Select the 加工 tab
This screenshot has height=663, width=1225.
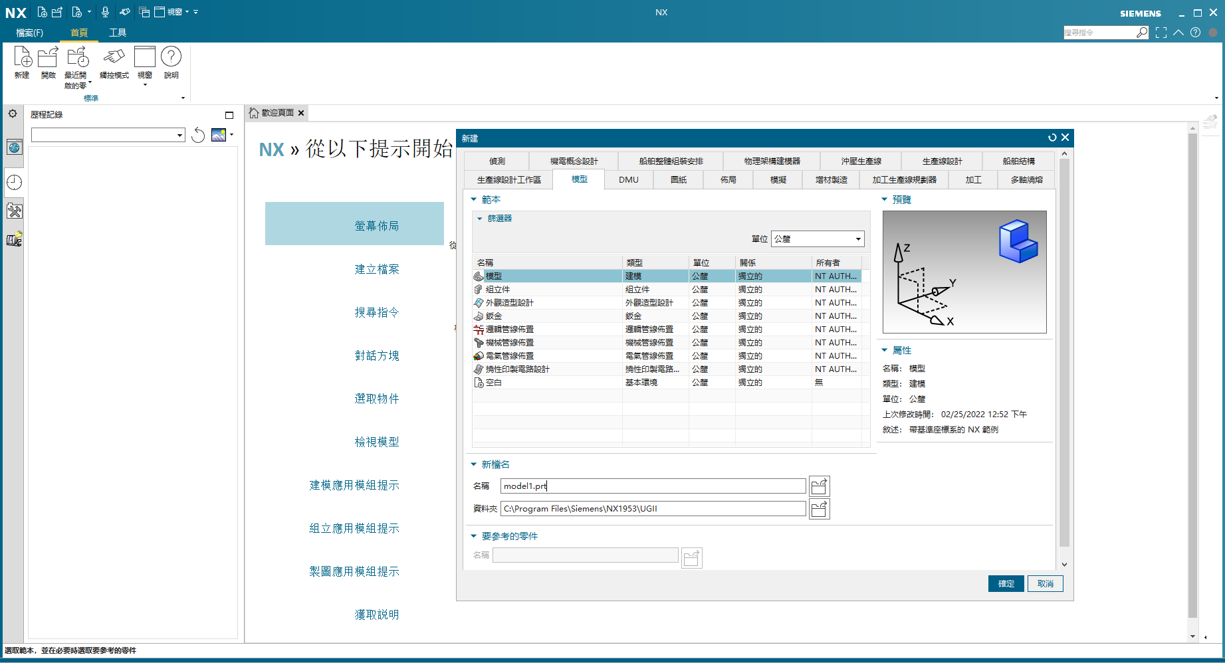click(x=974, y=180)
